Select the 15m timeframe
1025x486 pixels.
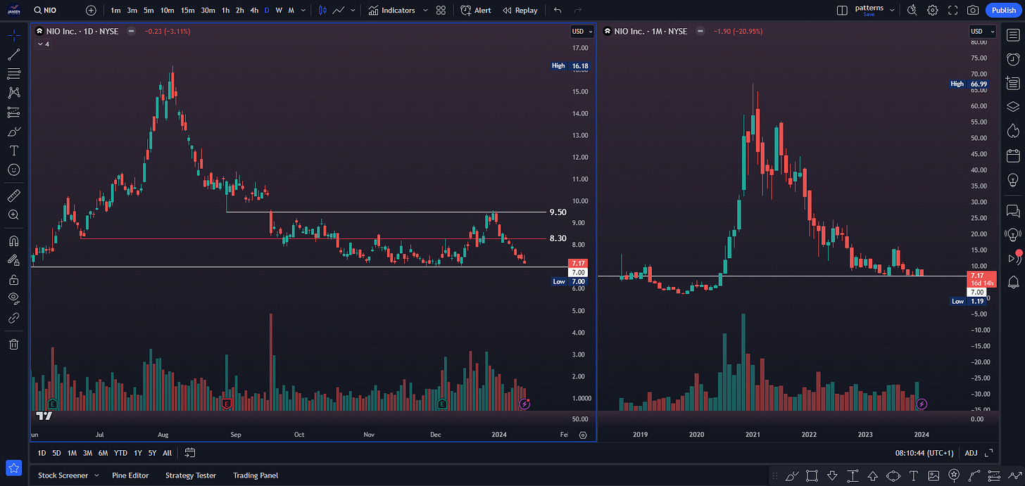pyautogui.click(x=187, y=10)
